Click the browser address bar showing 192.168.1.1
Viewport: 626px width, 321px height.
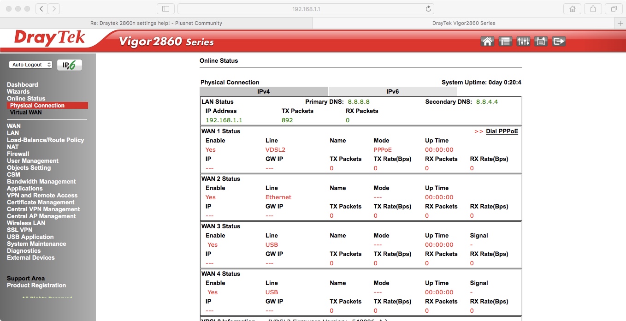(x=306, y=9)
